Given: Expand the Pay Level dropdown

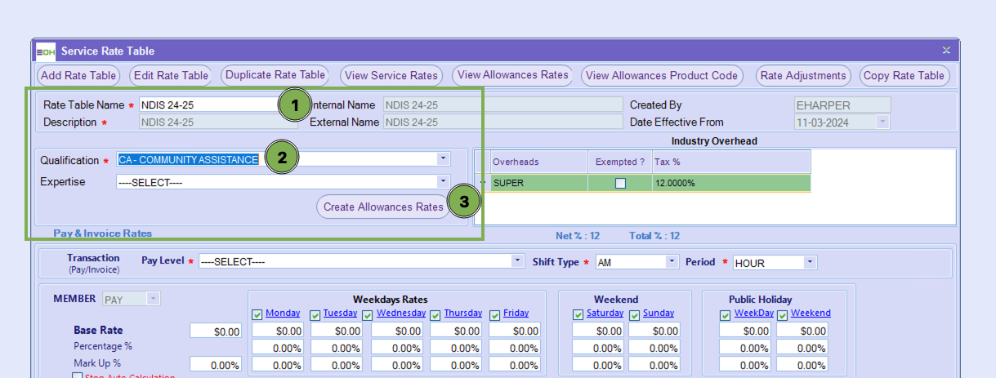Looking at the screenshot, I should [517, 261].
